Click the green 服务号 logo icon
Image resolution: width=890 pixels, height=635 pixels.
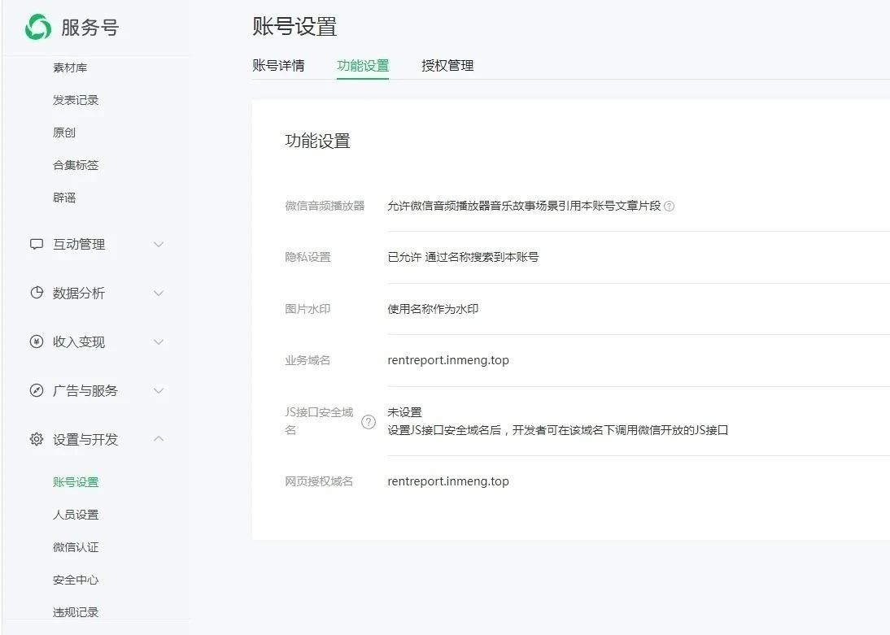(38, 28)
